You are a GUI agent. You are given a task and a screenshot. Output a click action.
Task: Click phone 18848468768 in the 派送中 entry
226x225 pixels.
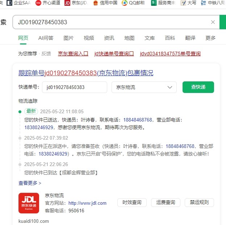[180, 146]
